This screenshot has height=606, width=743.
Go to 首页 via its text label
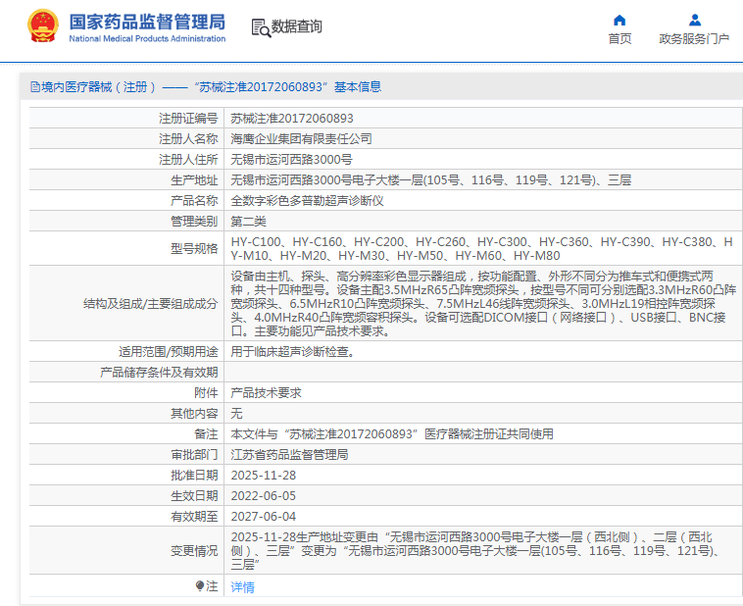point(619,39)
